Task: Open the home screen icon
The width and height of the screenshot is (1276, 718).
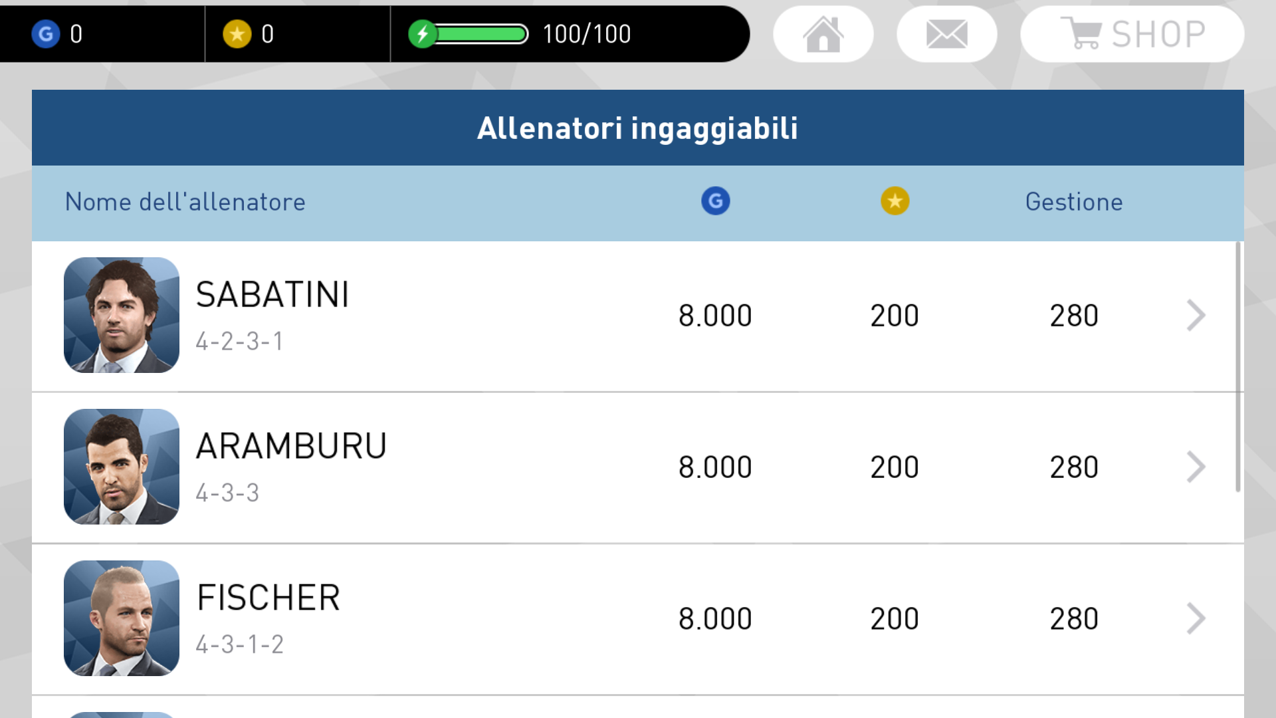Action: point(823,34)
